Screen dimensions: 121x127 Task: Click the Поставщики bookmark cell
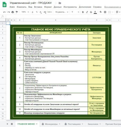point(97,45)
